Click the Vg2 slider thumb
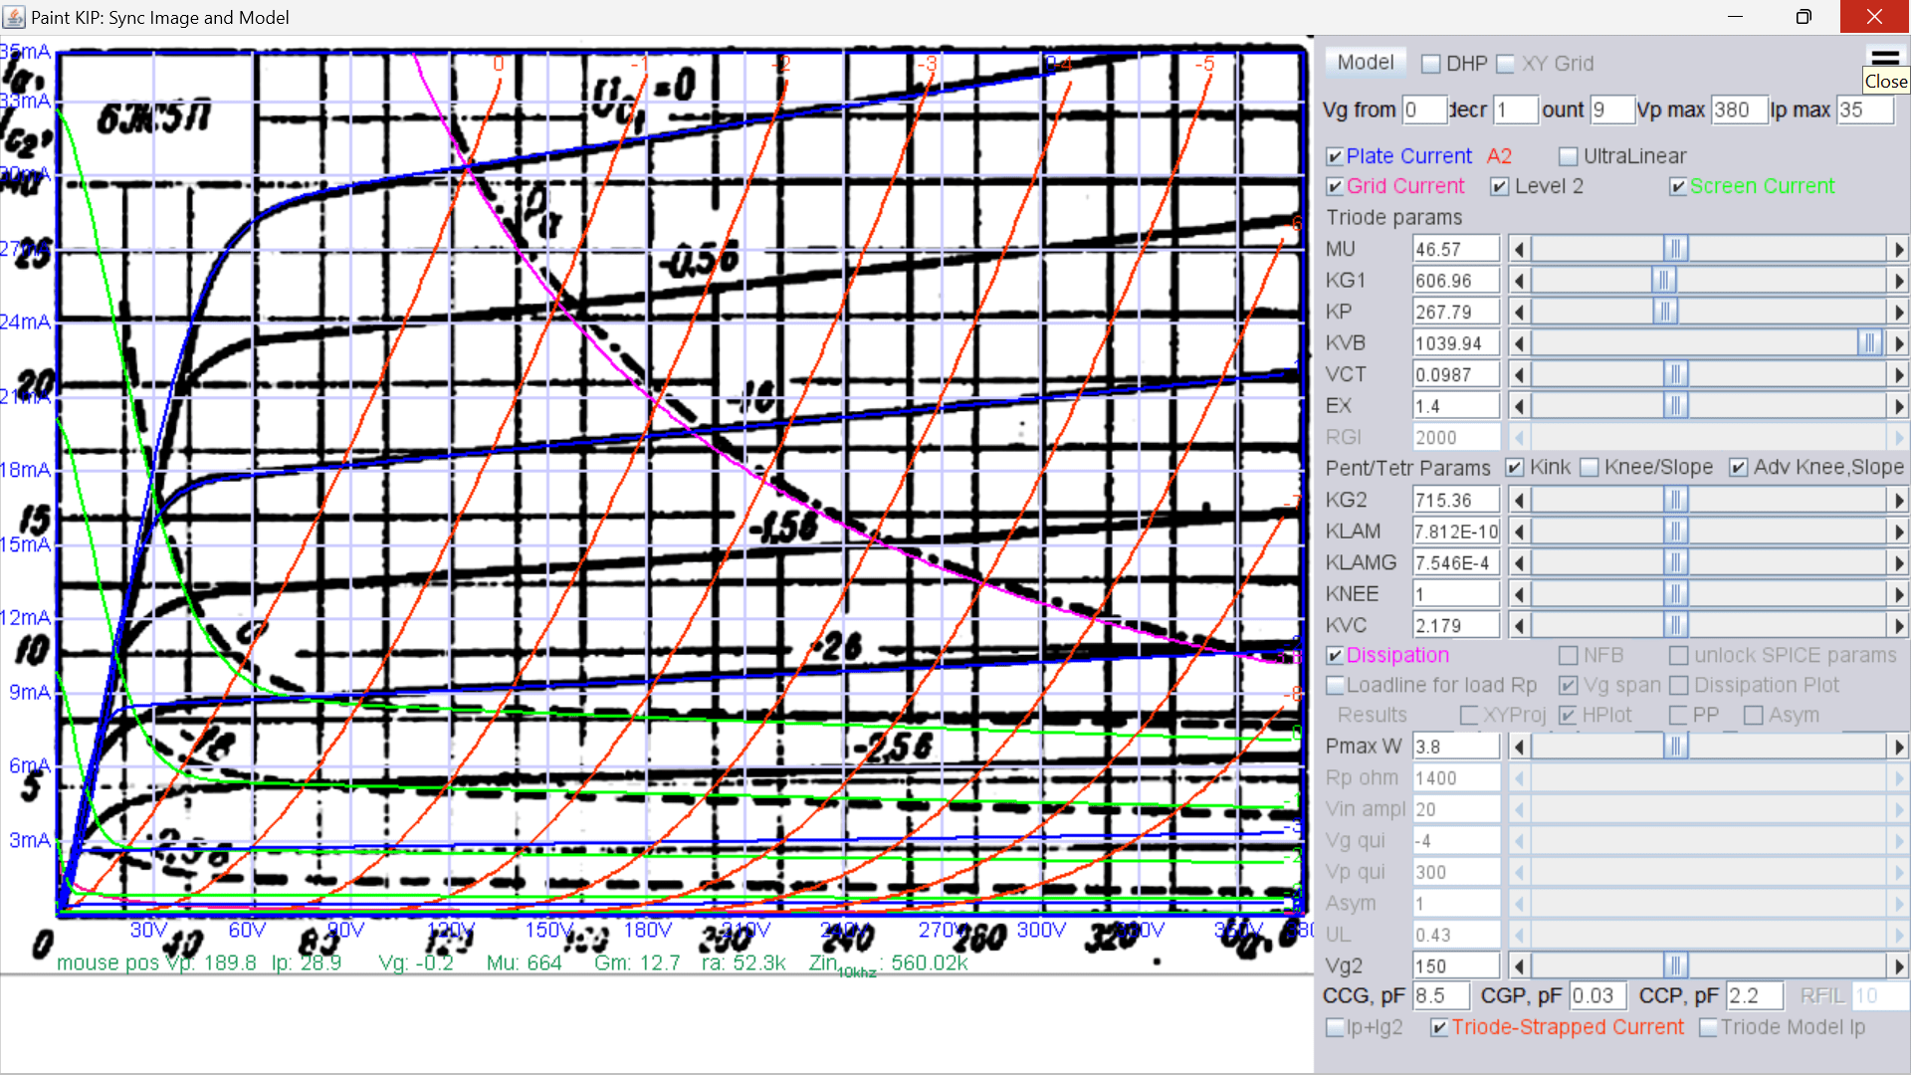 [x=1675, y=966]
